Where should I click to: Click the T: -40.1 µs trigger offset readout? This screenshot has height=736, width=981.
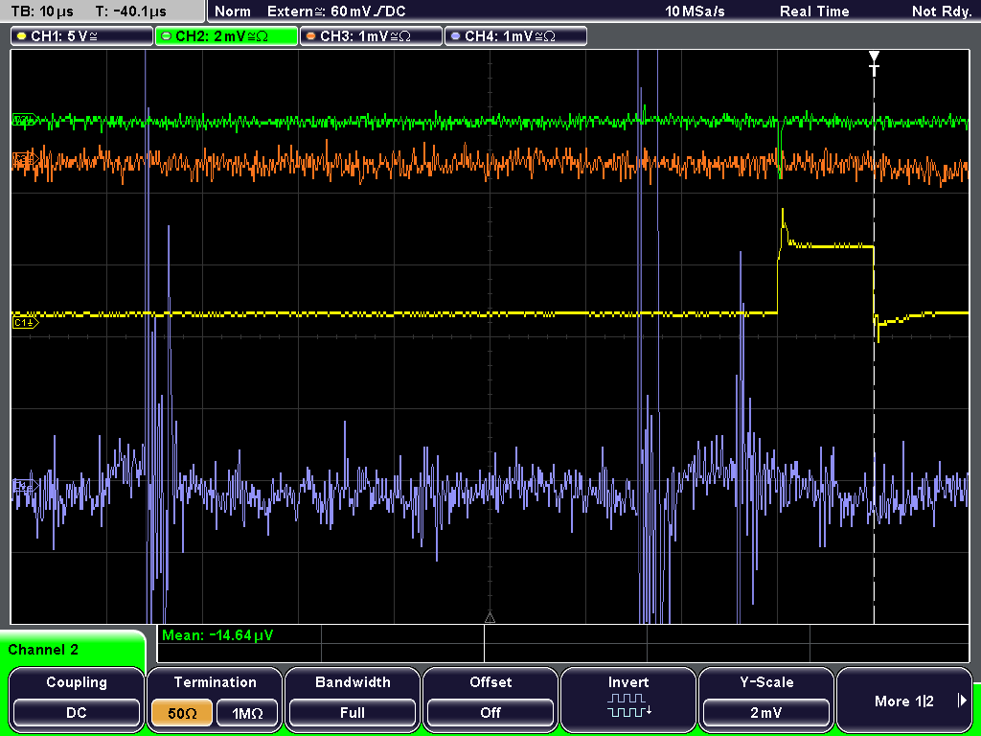130,11
